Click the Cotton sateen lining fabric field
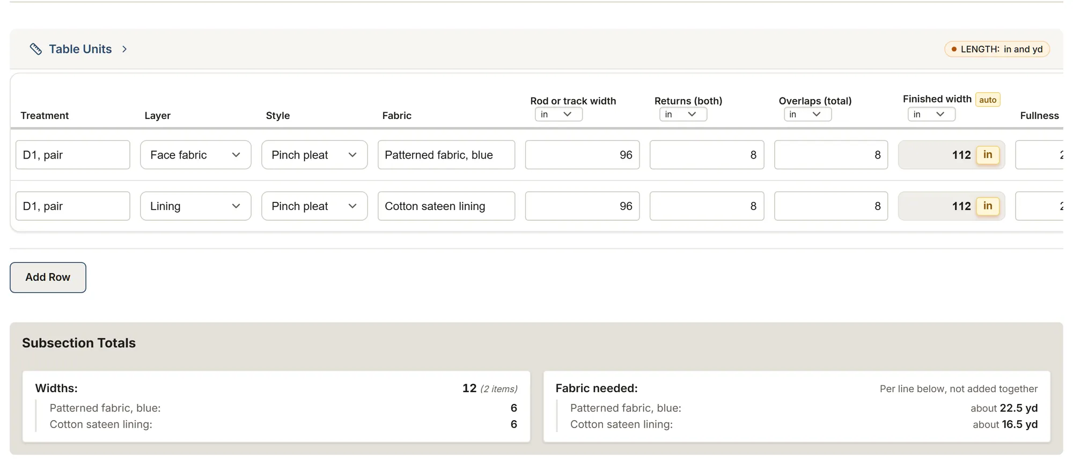1073x464 pixels. (446, 206)
